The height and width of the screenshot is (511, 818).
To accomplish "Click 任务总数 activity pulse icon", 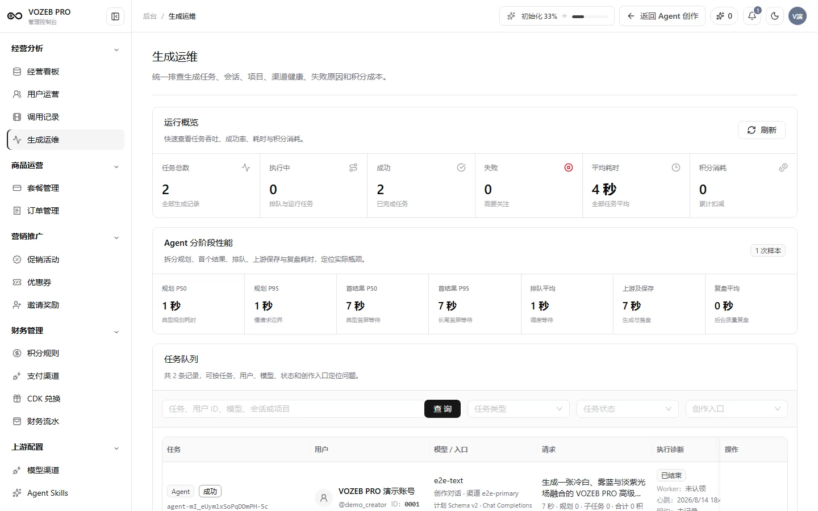I will point(246,167).
